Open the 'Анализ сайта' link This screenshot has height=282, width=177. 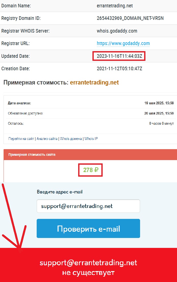(47, 139)
